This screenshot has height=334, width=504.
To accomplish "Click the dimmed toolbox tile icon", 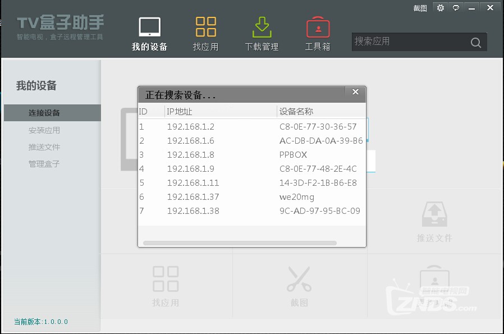I will point(434,279).
